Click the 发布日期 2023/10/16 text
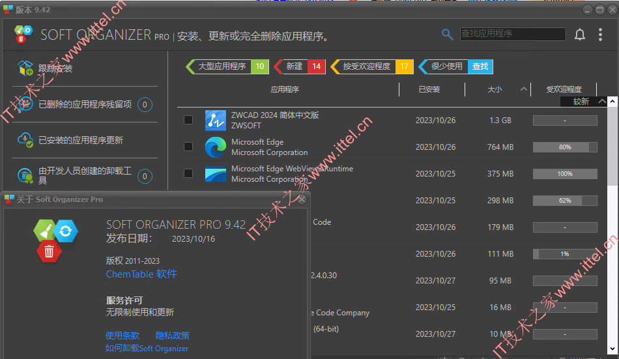 [x=161, y=238]
